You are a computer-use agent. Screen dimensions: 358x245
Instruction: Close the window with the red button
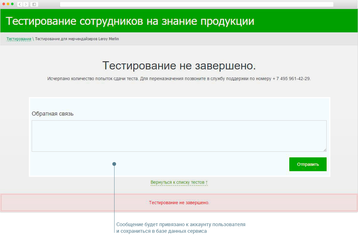4,4
